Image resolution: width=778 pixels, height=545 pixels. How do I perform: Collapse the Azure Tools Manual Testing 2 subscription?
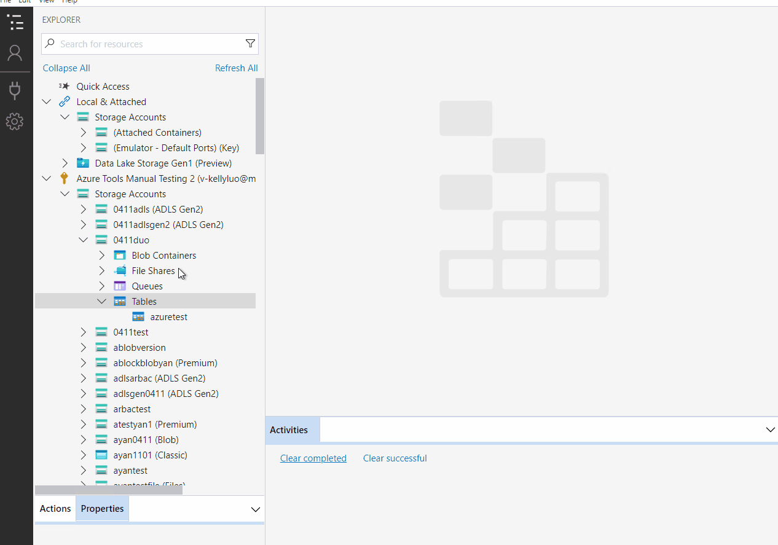pyautogui.click(x=46, y=179)
